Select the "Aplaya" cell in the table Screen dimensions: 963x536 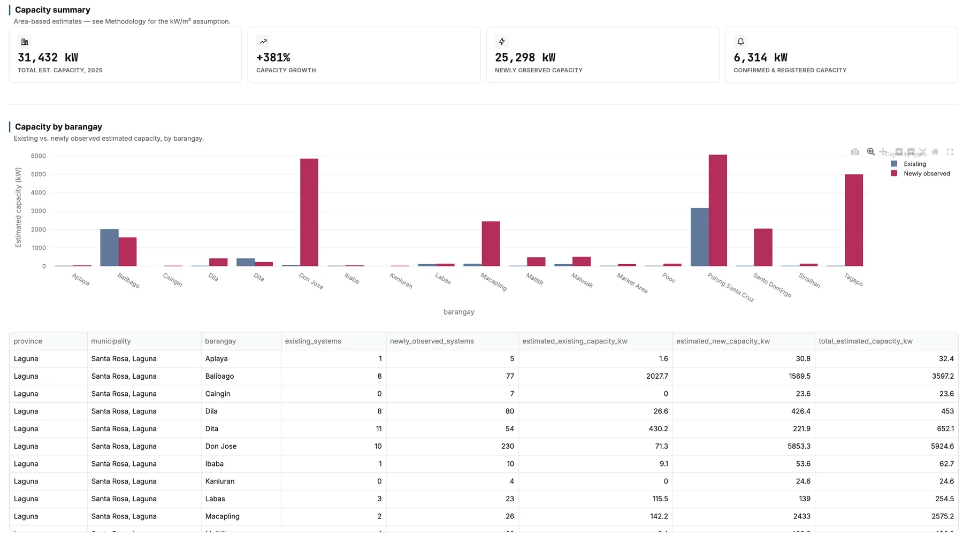[241, 359]
